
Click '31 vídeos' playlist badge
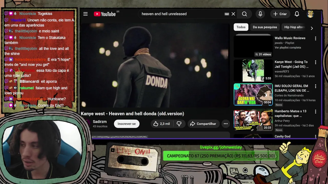[263, 54]
